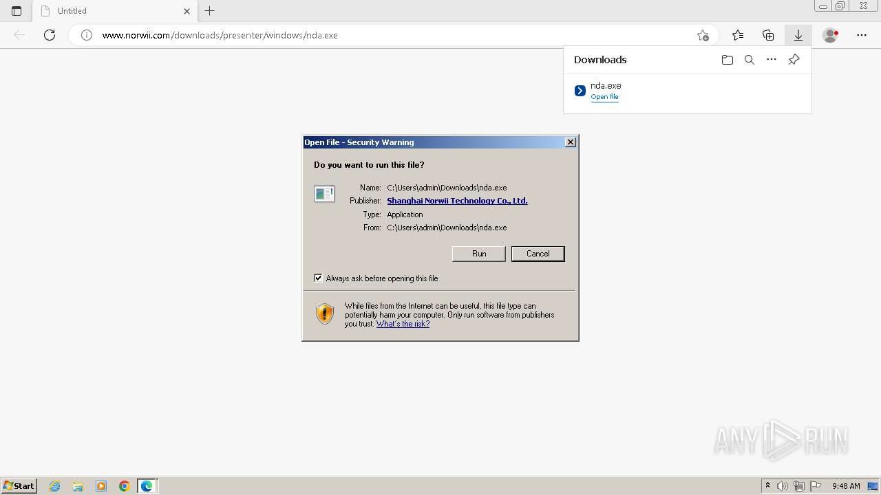The width and height of the screenshot is (881, 495).
Task: Close the Untitled browser tab
Action: coord(187,11)
